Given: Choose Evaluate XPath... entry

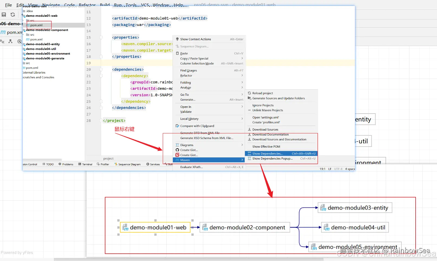Looking at the screenshot, I should coord(192,167).
